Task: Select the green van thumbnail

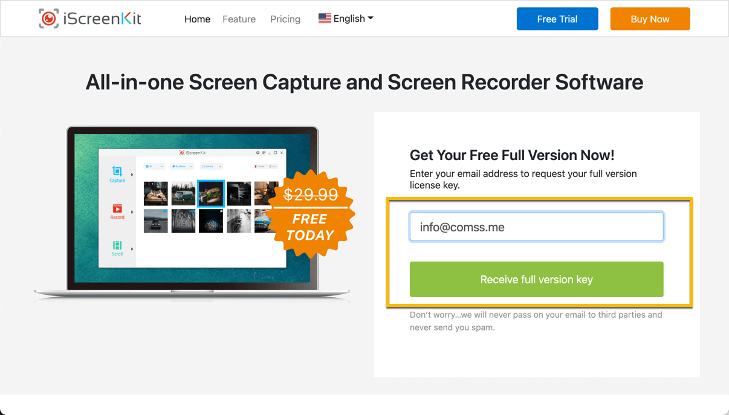Action: (x=183, y=194)
